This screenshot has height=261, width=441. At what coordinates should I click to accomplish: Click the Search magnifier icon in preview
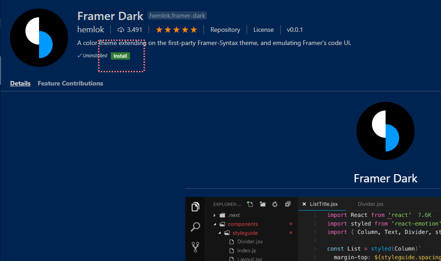coord(195,226)
